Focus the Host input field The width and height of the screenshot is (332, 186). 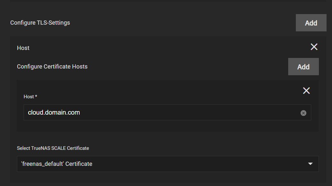click(160, 112)
